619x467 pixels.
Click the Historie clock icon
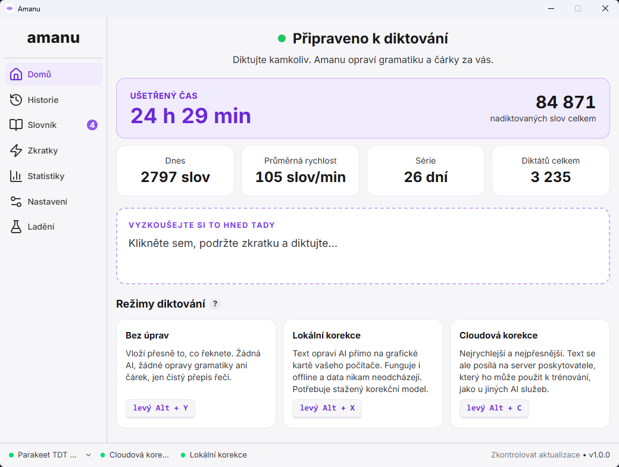[16, 100]
